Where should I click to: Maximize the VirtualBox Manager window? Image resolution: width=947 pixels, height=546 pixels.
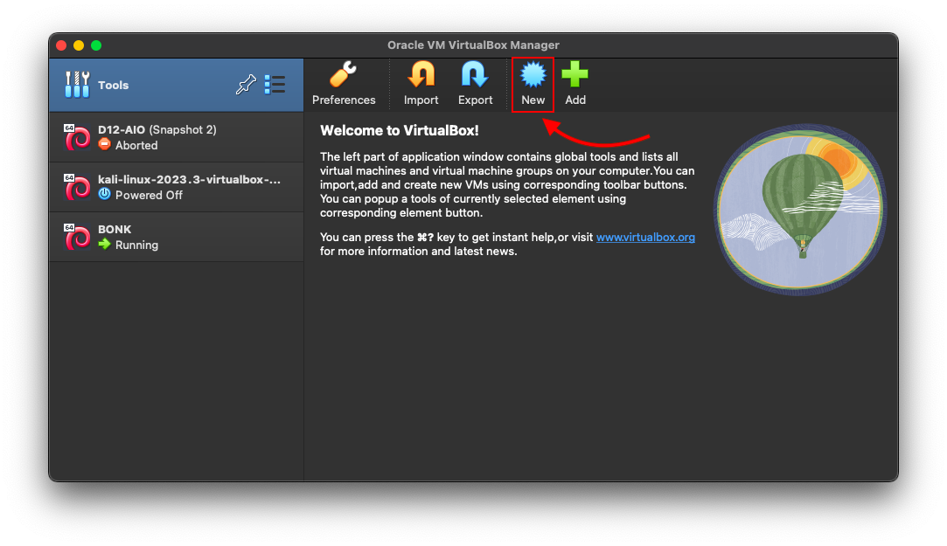[96, 45]
